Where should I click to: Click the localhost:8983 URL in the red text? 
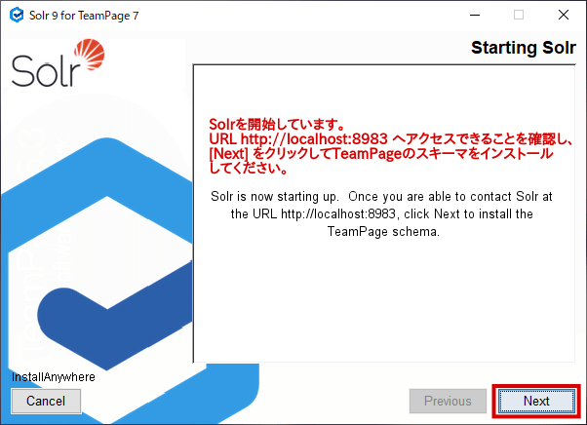tap(308, 139)
